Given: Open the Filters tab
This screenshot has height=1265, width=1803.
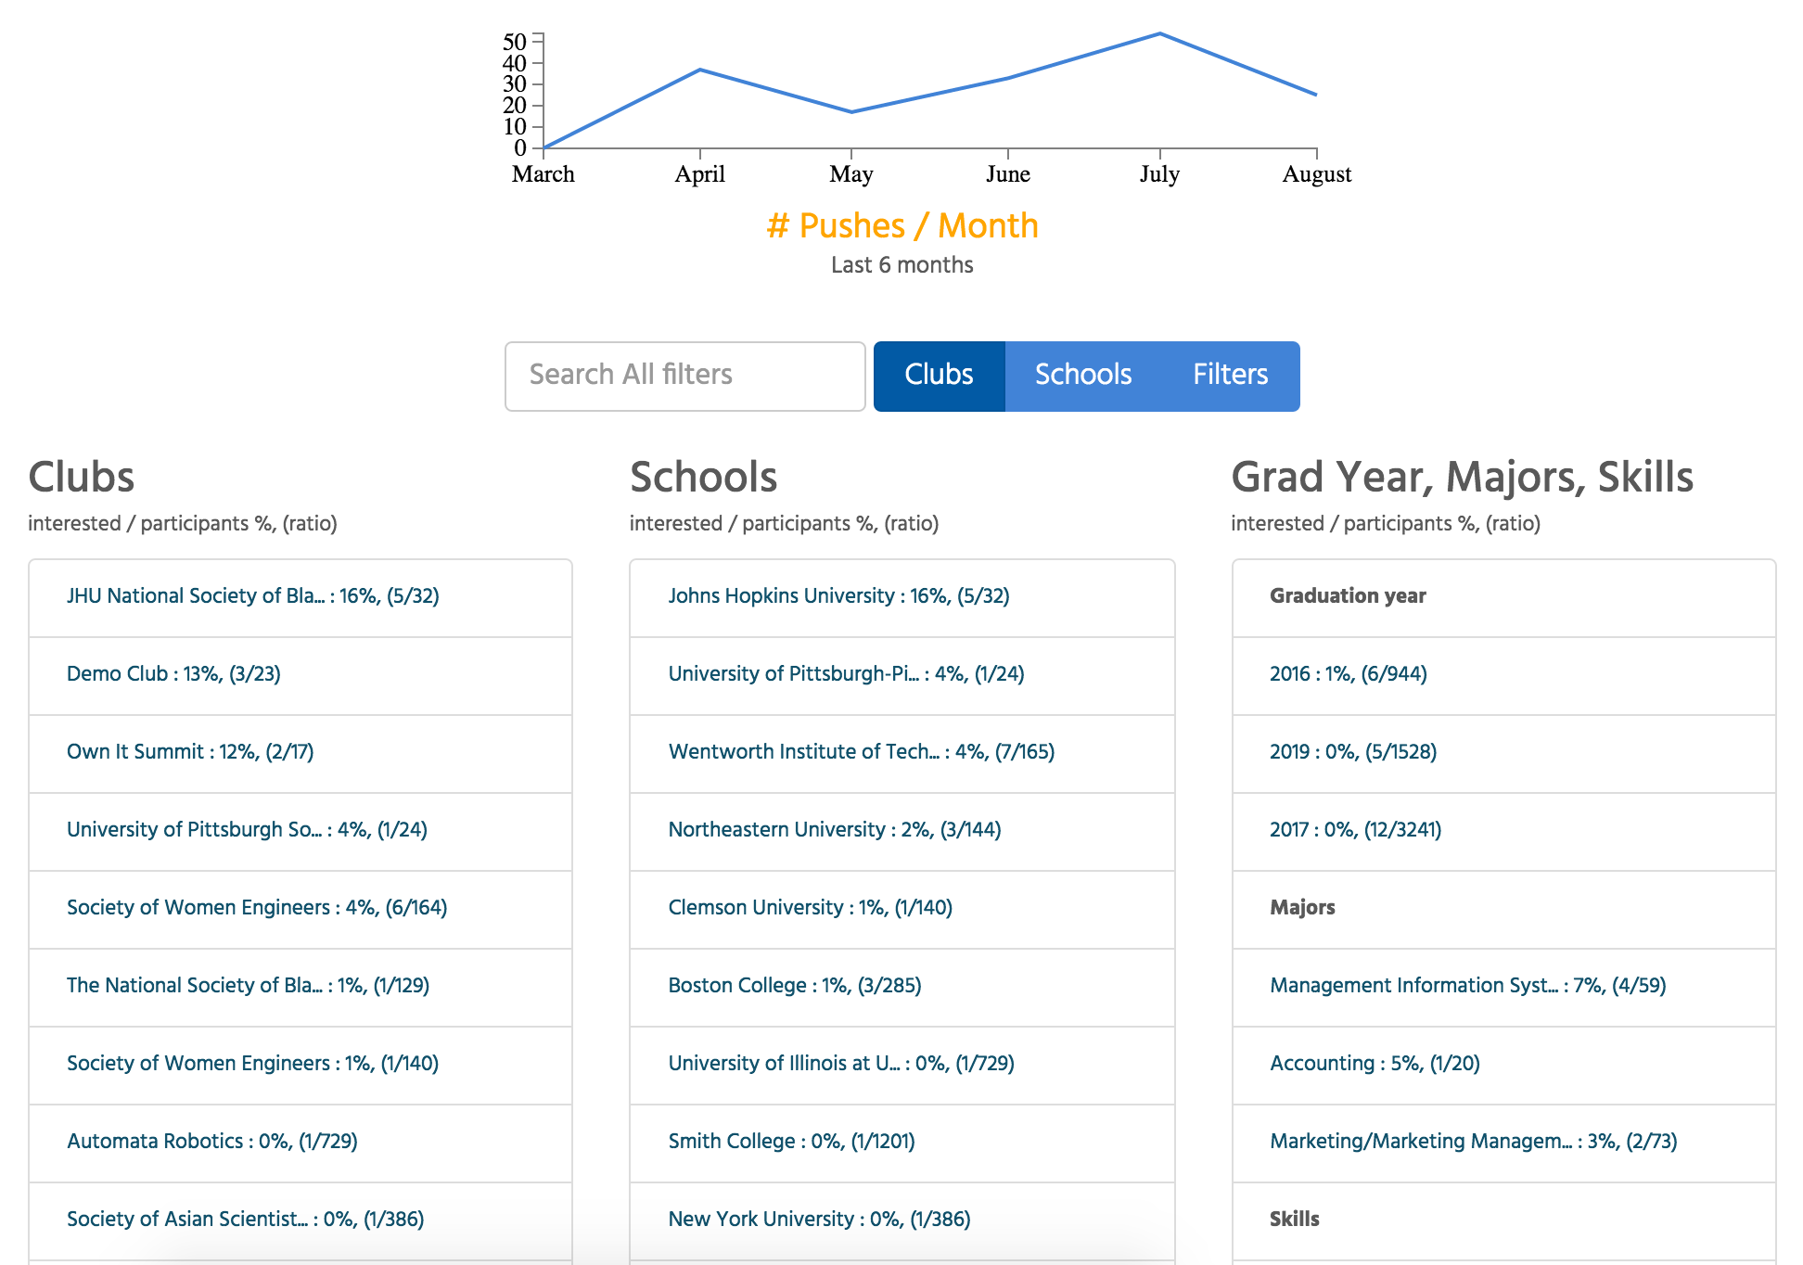Looking at the screenshot, I should (x=1230, y=376).
